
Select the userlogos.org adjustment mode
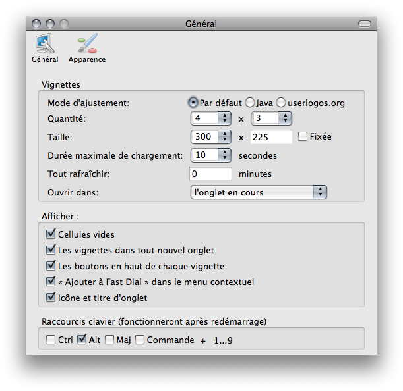click(281, 103)
